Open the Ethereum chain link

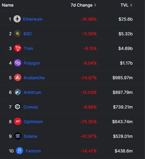pyautogui.click(x=33, y=19)
